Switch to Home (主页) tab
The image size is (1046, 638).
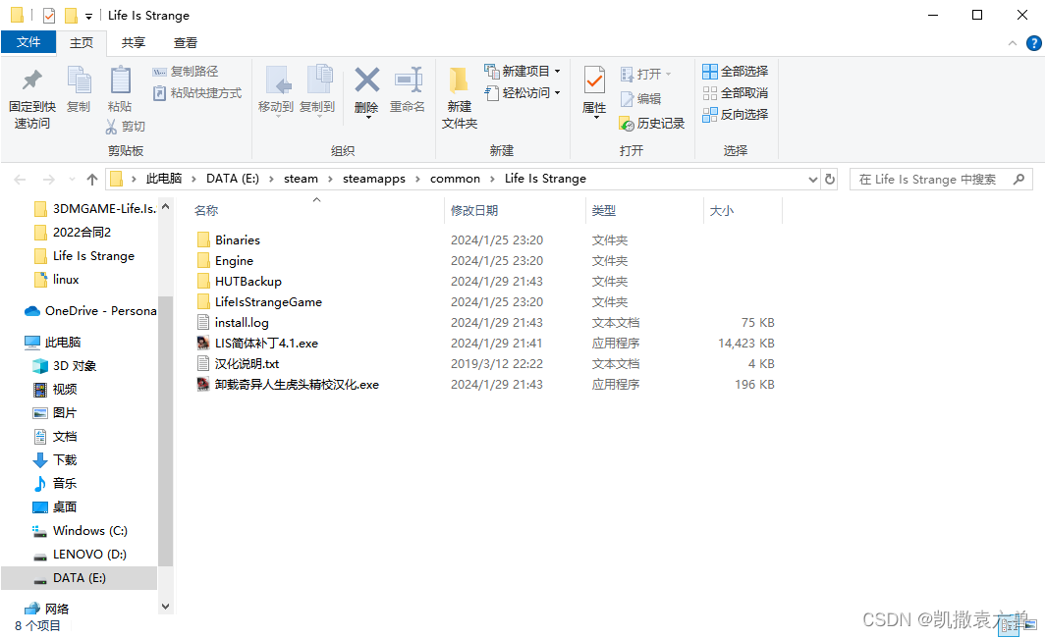coord(82,42)
